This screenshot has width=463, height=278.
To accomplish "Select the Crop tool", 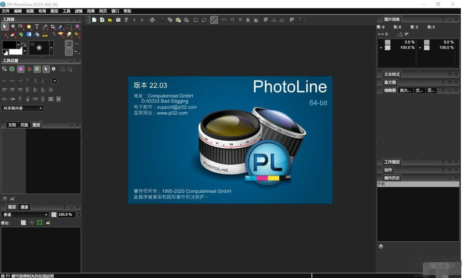I will pos(53,26).
